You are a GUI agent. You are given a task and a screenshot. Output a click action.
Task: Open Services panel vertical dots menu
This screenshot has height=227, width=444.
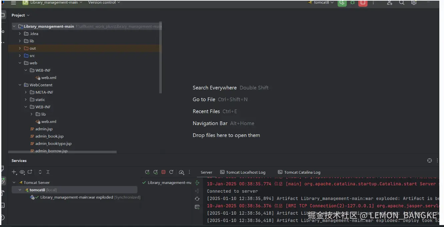point(437,160)
